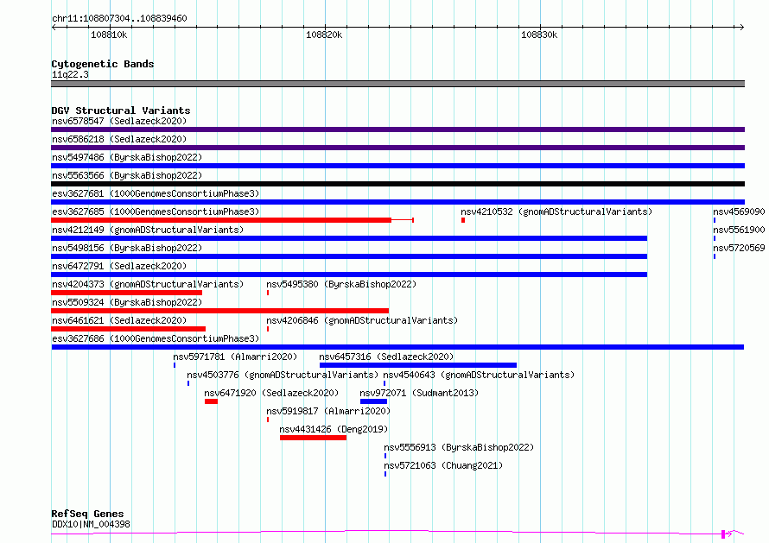Select the blue nsv6457316 variant bar
The width and height of the screenshot is (769, 543).
tap(418, 365)
